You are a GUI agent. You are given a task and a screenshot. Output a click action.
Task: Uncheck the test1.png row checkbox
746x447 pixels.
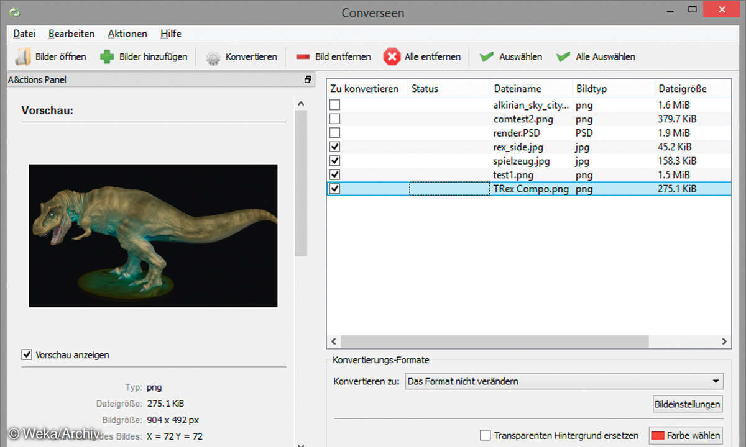pyautogui.click(x=335, y=175)
